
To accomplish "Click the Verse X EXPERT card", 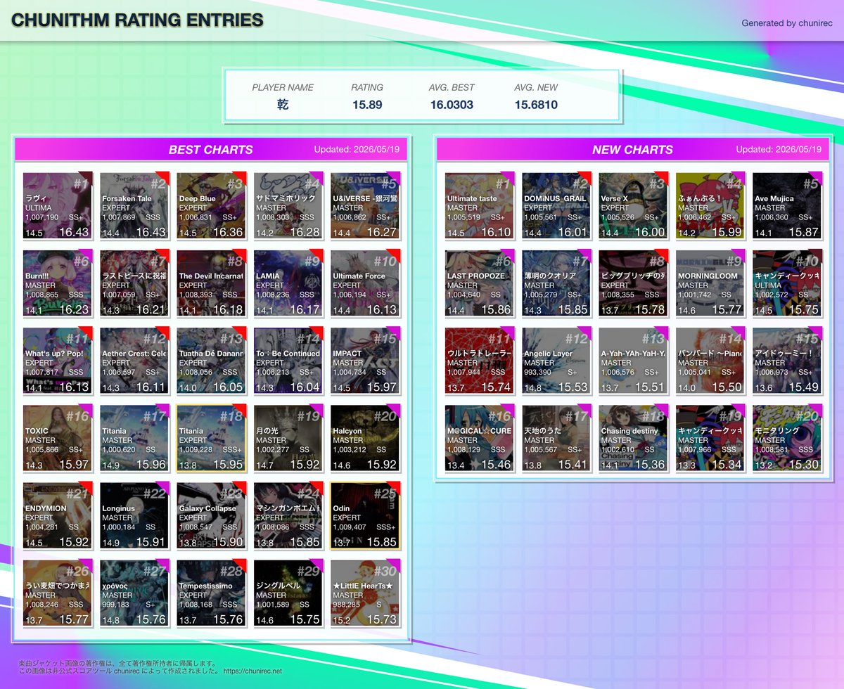I will 634,205.
